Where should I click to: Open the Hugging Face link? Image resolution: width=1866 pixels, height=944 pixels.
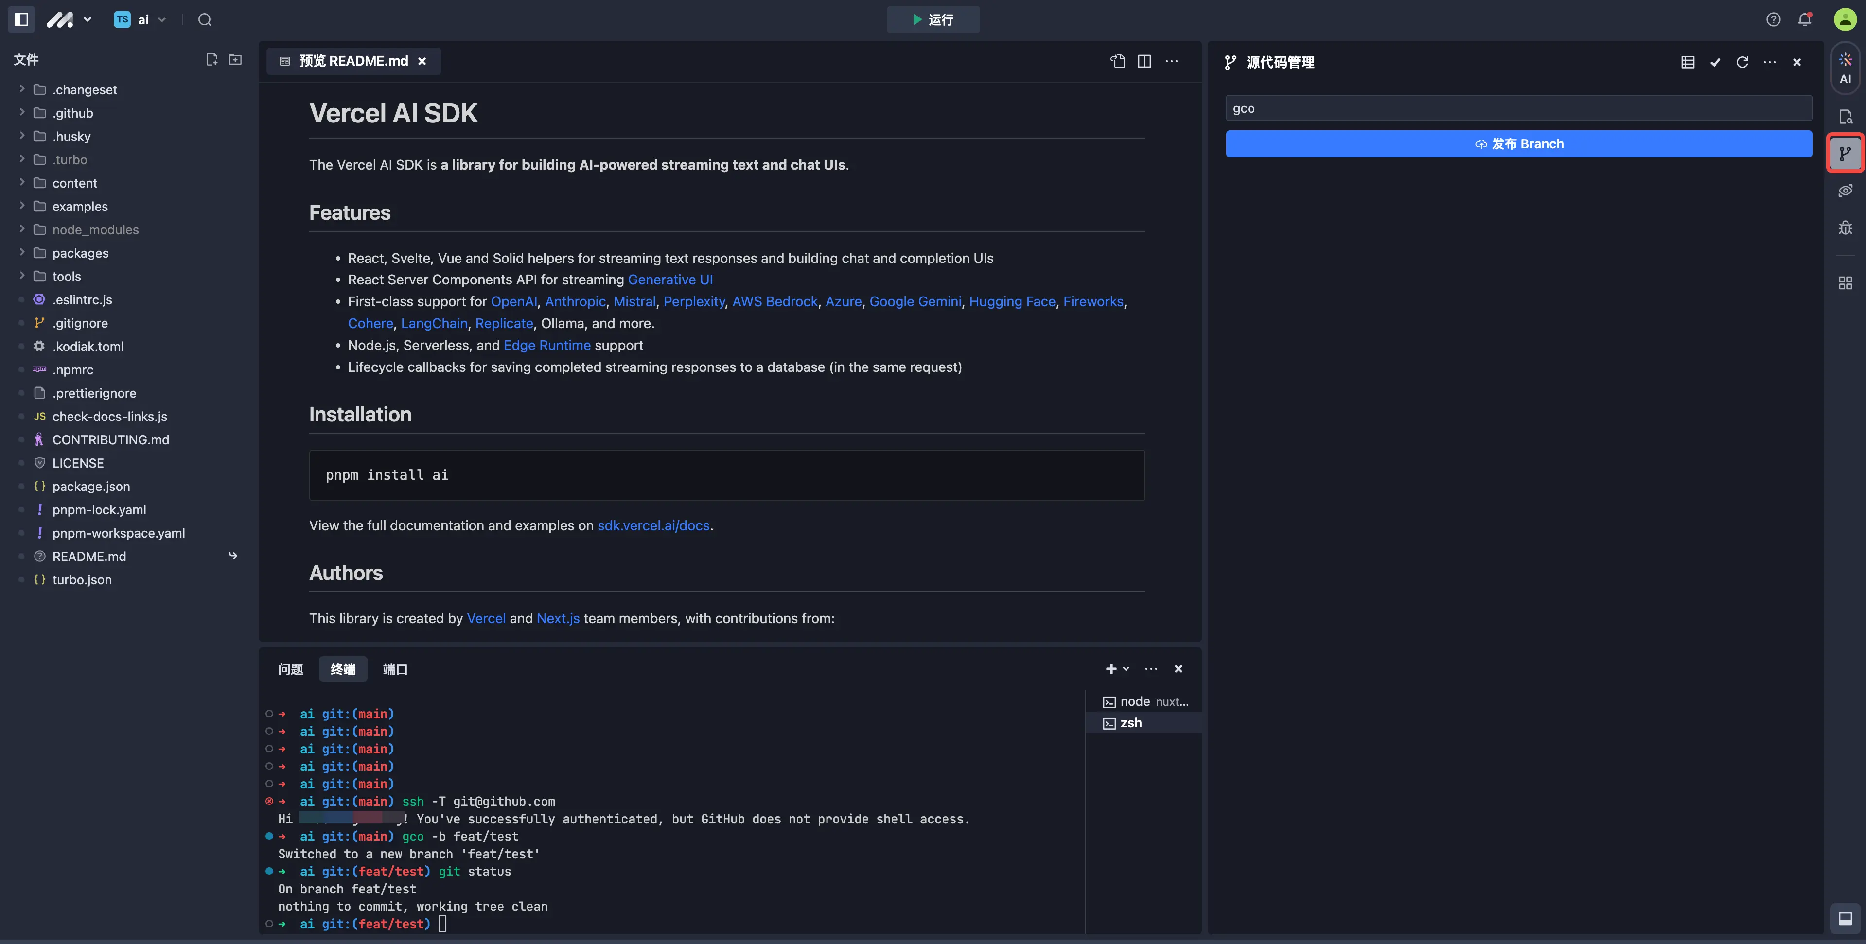click(x=1012, y=301)
